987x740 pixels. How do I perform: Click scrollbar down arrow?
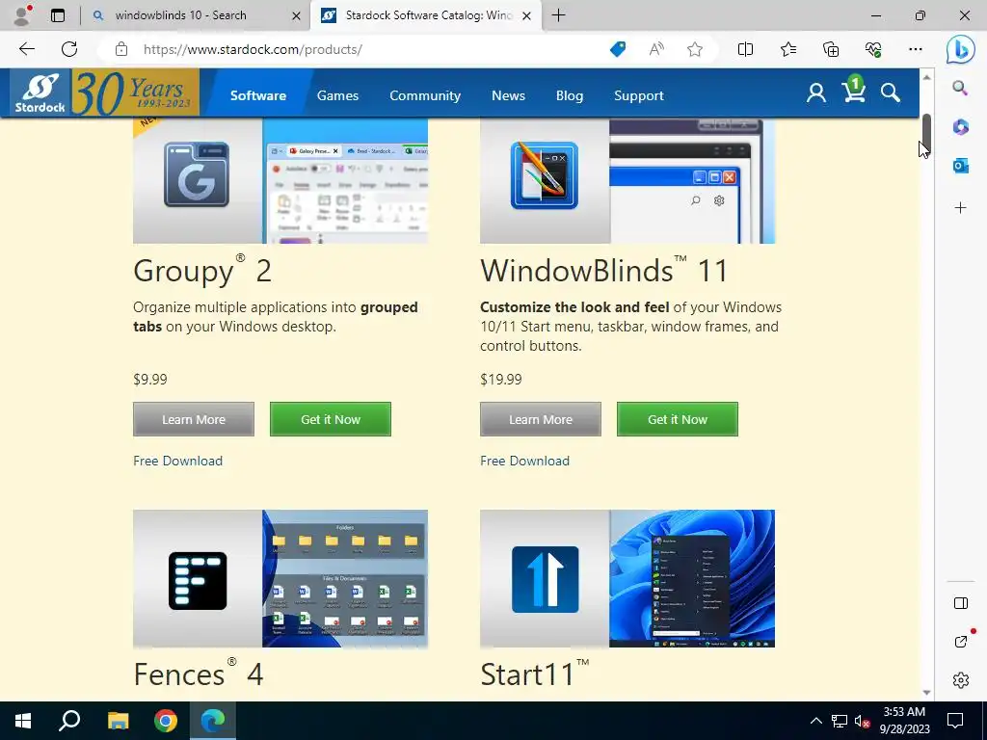click(x=926, y=692)
